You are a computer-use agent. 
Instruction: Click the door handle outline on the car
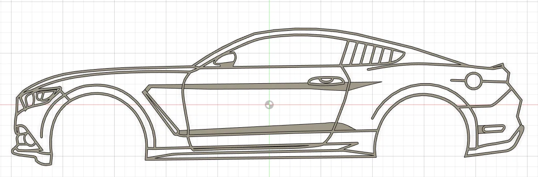pyautogui.click(x=327, y=81)
